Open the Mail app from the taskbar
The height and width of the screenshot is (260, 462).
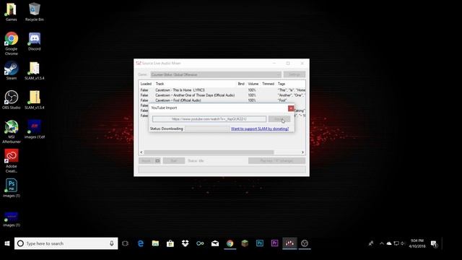pos(215,243)
